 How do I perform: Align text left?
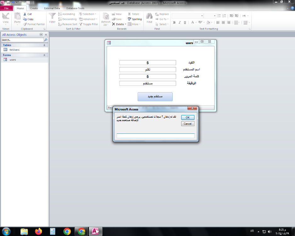[x=218, y=23]
